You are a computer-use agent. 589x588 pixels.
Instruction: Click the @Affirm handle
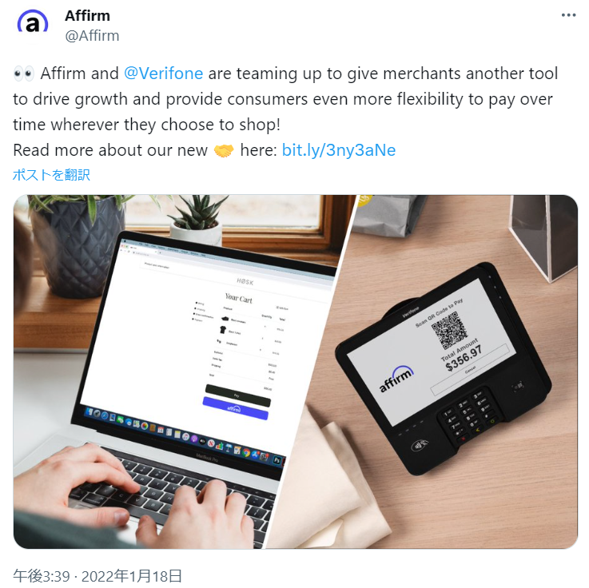click(92, 36)
